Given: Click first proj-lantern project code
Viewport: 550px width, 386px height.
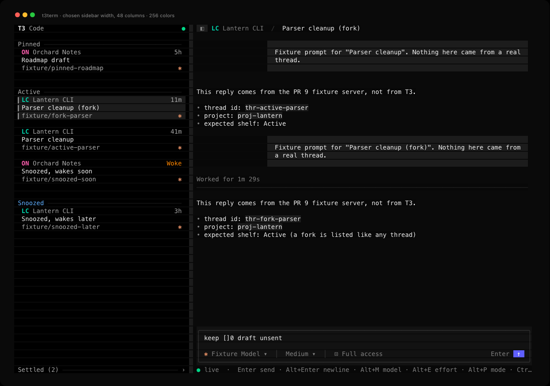Looking at the screenshot, I should click(260, 116).
